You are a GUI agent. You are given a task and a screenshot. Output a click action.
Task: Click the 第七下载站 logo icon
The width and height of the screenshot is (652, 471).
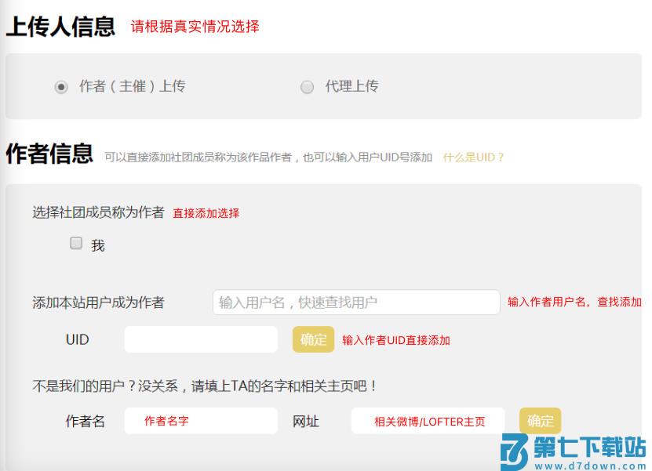pyautogui.click(x=514, y=451)
